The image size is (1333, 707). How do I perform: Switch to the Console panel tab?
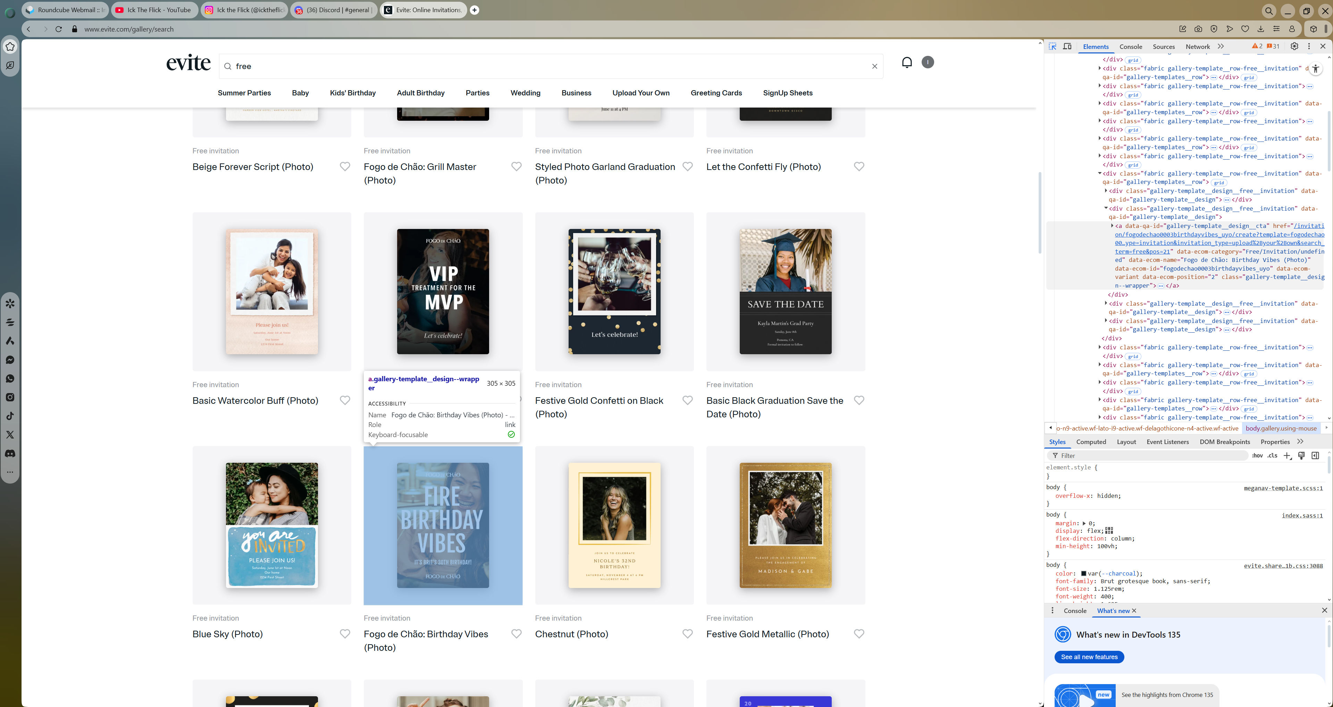point(1131,46)
